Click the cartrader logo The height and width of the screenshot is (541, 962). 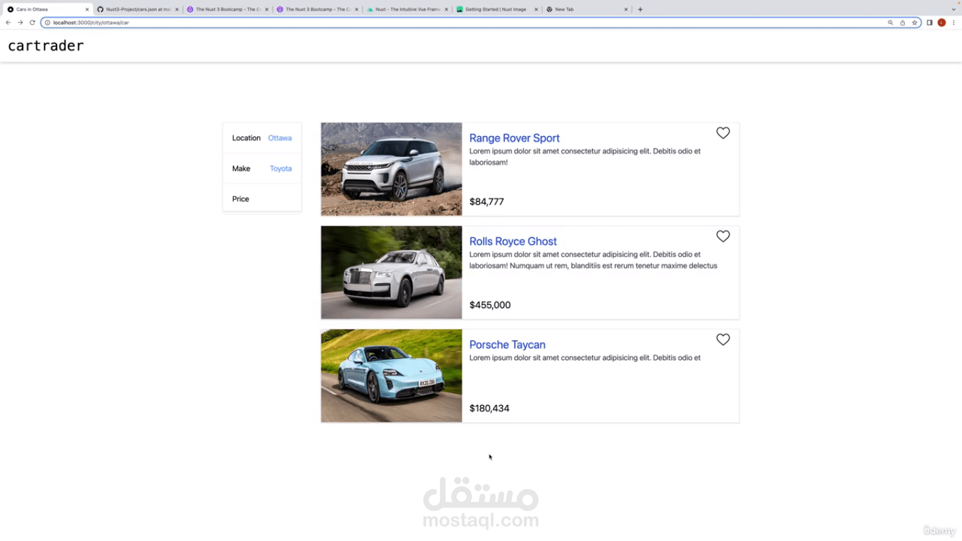tap(46, 46)
